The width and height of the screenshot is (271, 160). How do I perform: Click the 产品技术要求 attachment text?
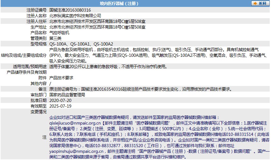click(61, 78)
